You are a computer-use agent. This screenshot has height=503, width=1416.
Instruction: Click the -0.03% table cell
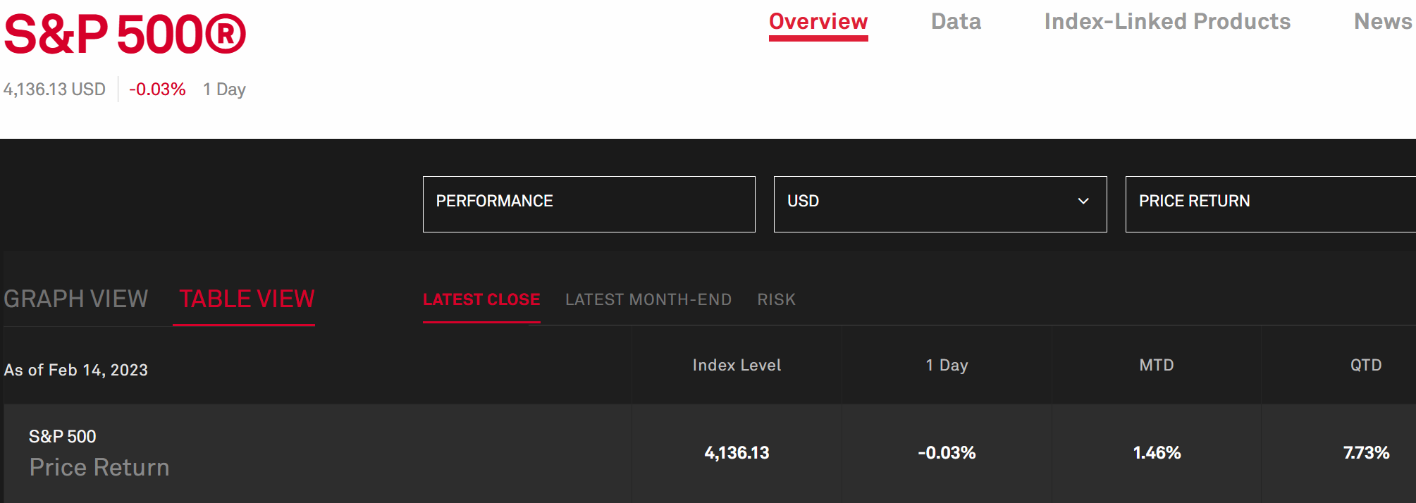pyautogui.click(x=947, y=452)
